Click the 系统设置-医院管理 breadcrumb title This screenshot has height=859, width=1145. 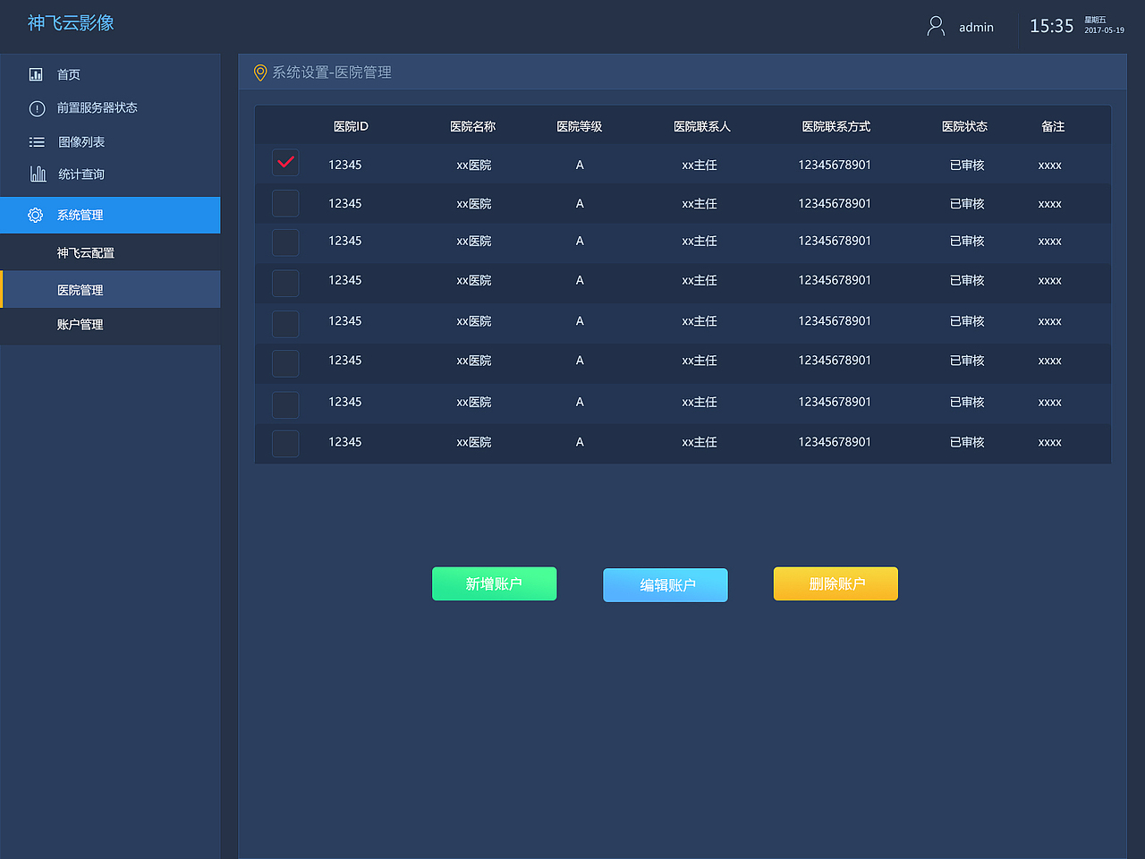pyautogui.click(x=332, y=72)
